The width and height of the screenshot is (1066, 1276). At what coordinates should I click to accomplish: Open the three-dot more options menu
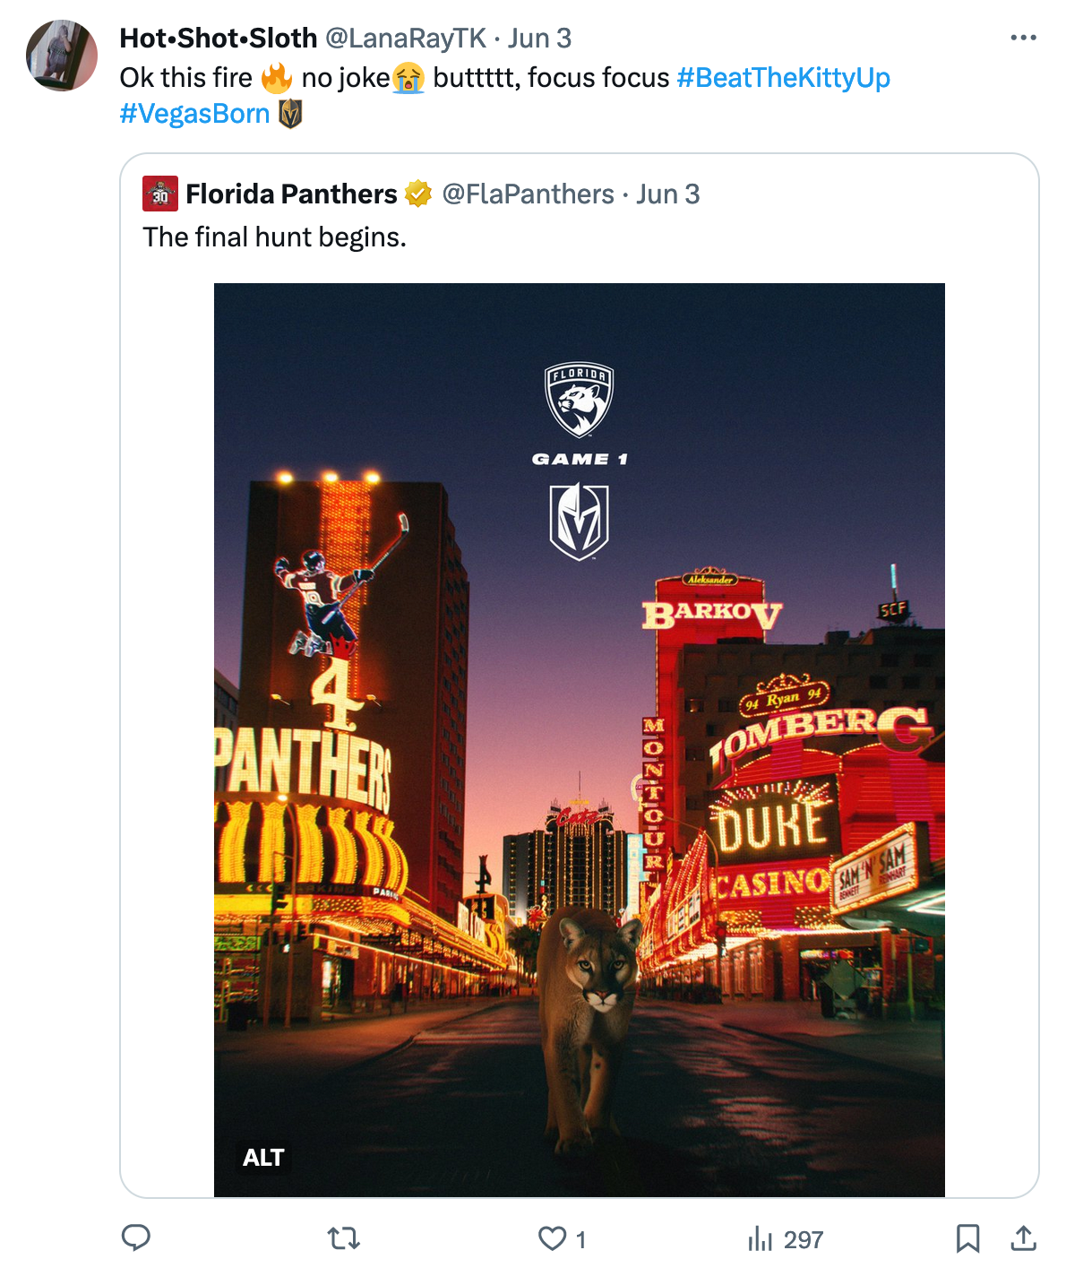pyautogui.click(x=1023, y=38)
